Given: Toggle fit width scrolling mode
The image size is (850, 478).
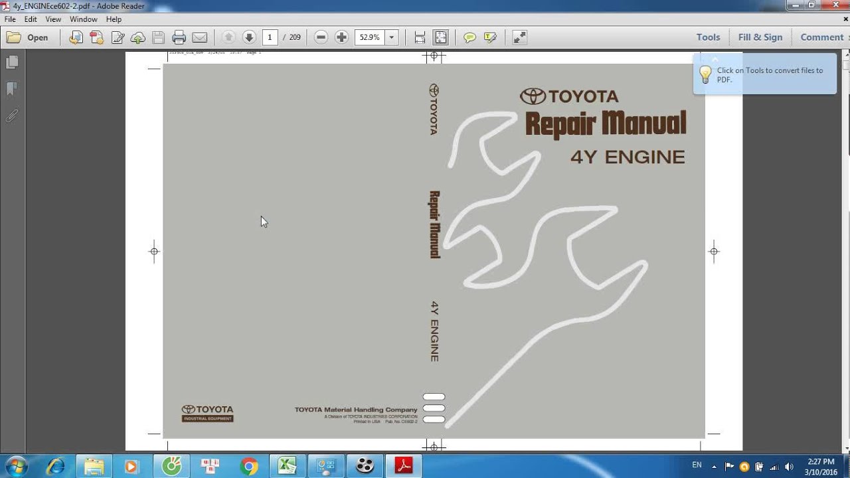Looking at the screenshot, I should click(x=420, y=37).
